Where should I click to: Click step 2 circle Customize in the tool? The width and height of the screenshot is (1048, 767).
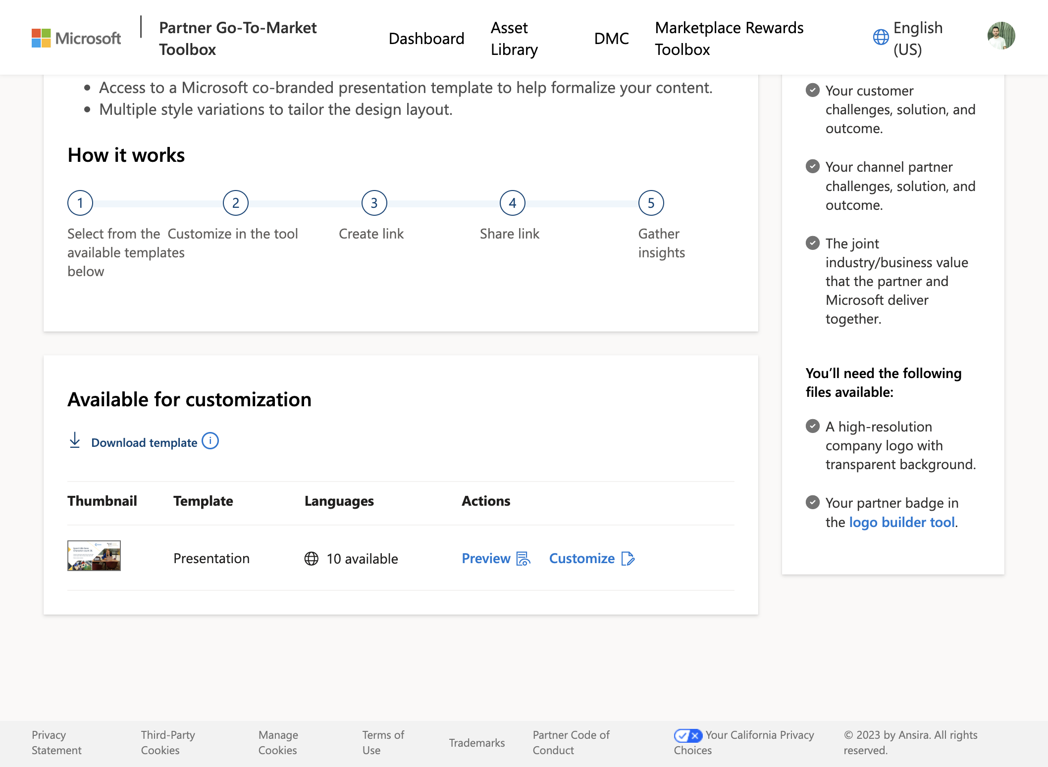pyautogui.click(x=236, y=203)
